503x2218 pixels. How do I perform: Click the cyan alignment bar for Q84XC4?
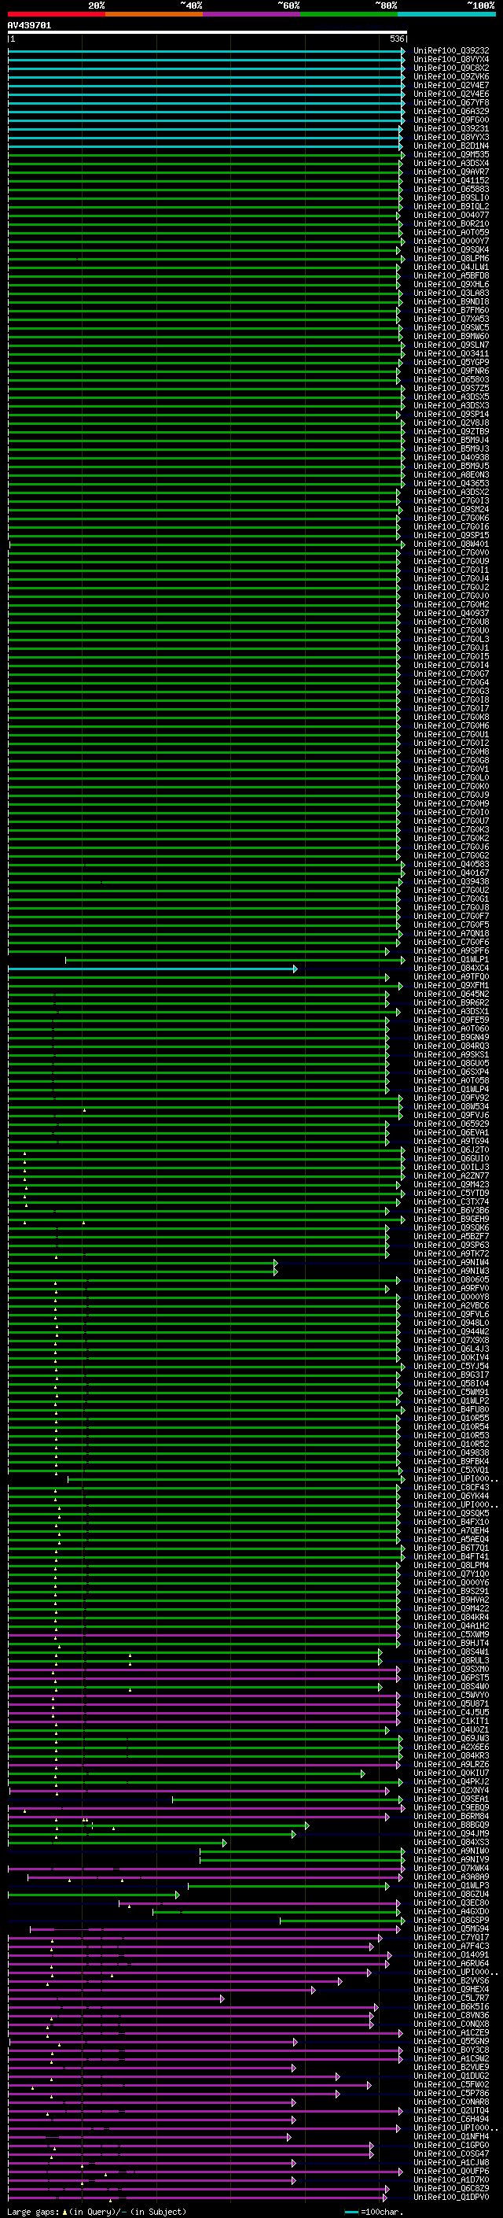[152, 969]
